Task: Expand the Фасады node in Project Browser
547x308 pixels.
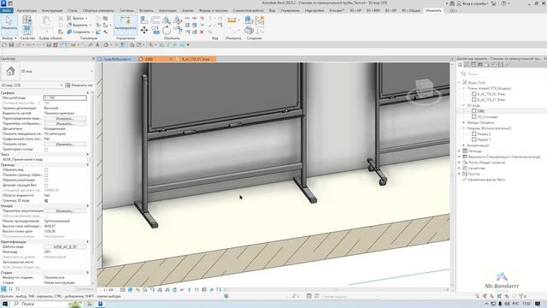Action: pos(464,122)
